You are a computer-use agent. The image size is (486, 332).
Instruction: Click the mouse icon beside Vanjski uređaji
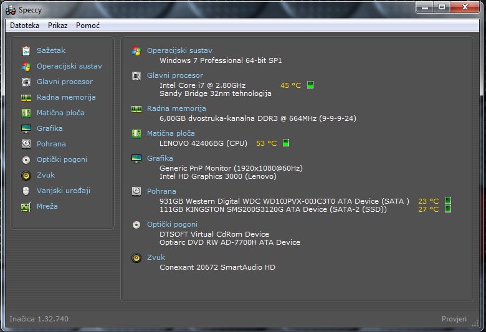26,191
